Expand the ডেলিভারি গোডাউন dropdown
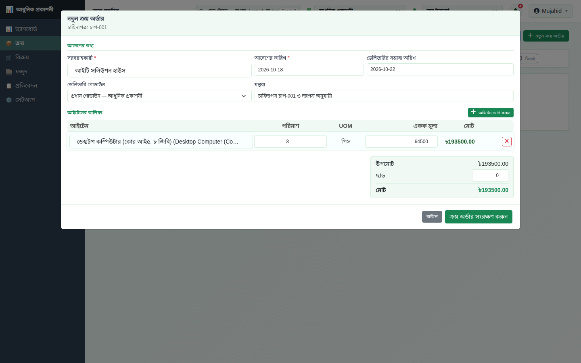 click(x=159, y=96)
